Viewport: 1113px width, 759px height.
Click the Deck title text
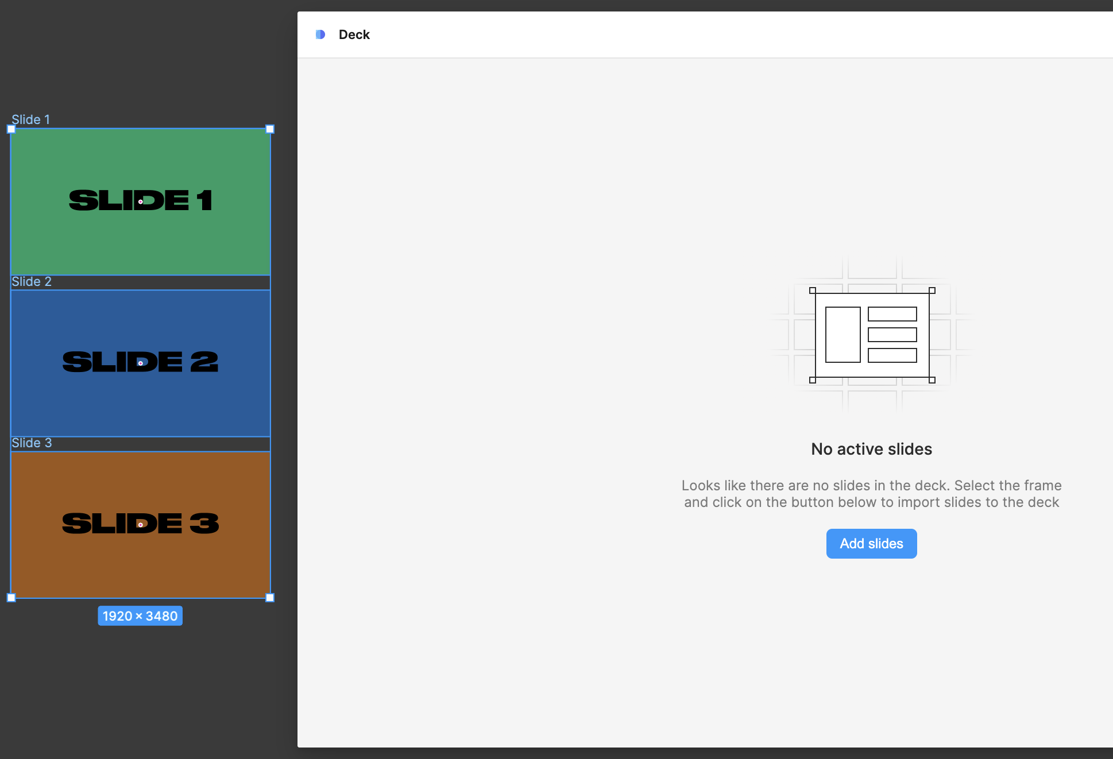(x=354, y=34)
